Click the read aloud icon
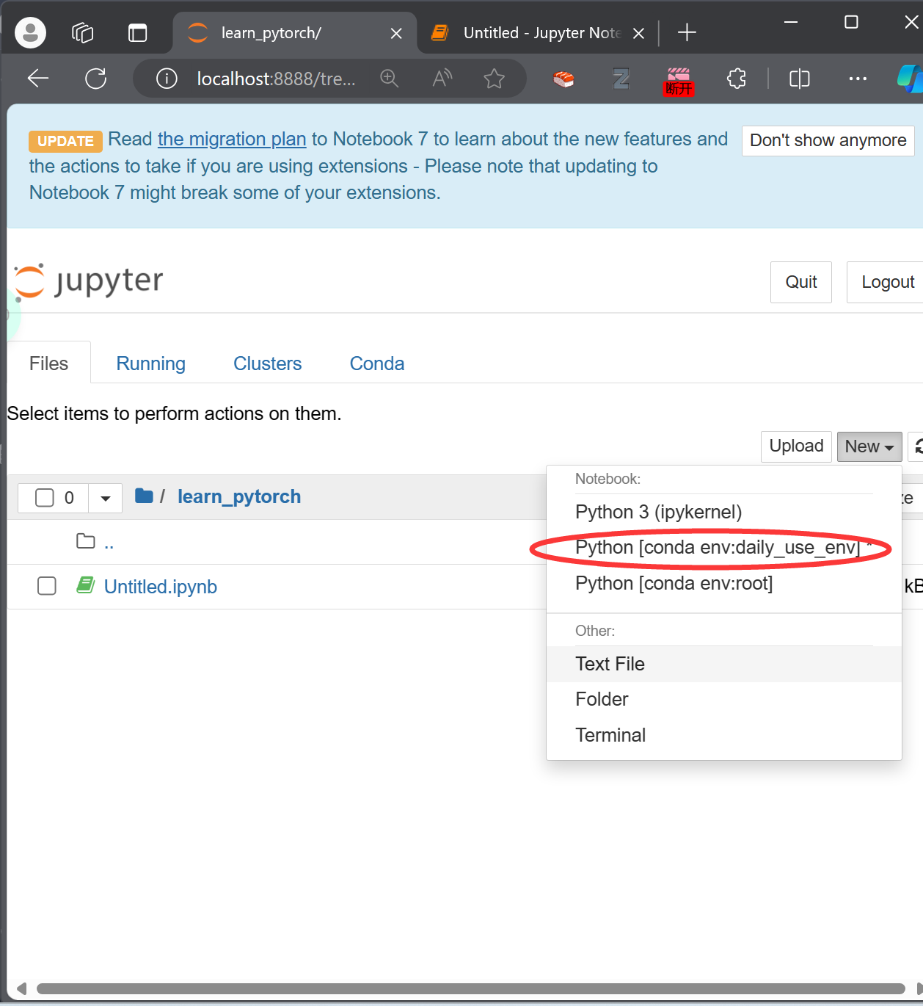The image size is (923, 1006). [x=442, y=79]
